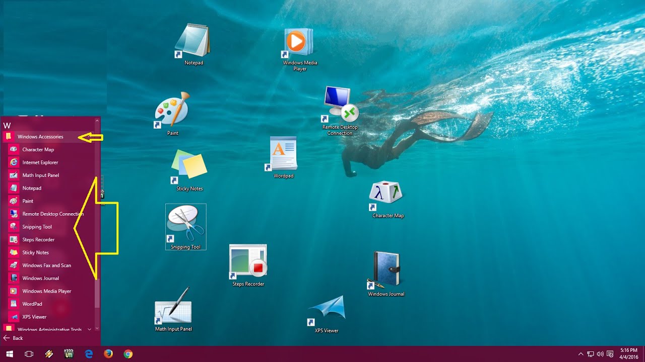The image size is (645, 362).
Task: Select the XPS Viewer desktop shortcut
Action: point(326,314)
